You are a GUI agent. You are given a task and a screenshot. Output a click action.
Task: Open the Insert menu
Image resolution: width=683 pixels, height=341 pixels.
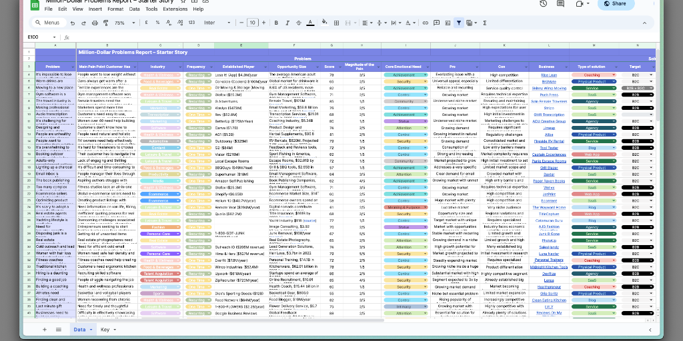pyautogui.click(x=95, y=9)
